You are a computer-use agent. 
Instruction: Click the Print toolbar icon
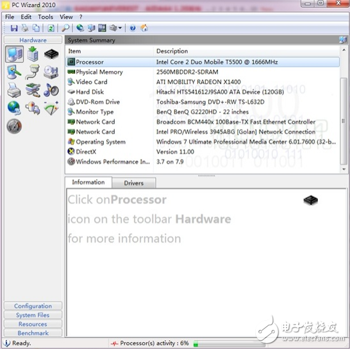click(25, 28)
